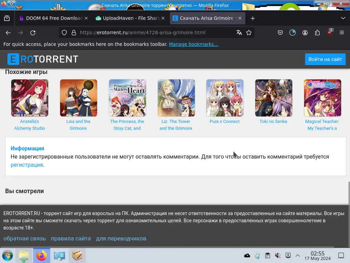Open Manage bookmarks link
The width and height of the screenshot is (350, 263).
pyautogui.click(x=193, y=44)
